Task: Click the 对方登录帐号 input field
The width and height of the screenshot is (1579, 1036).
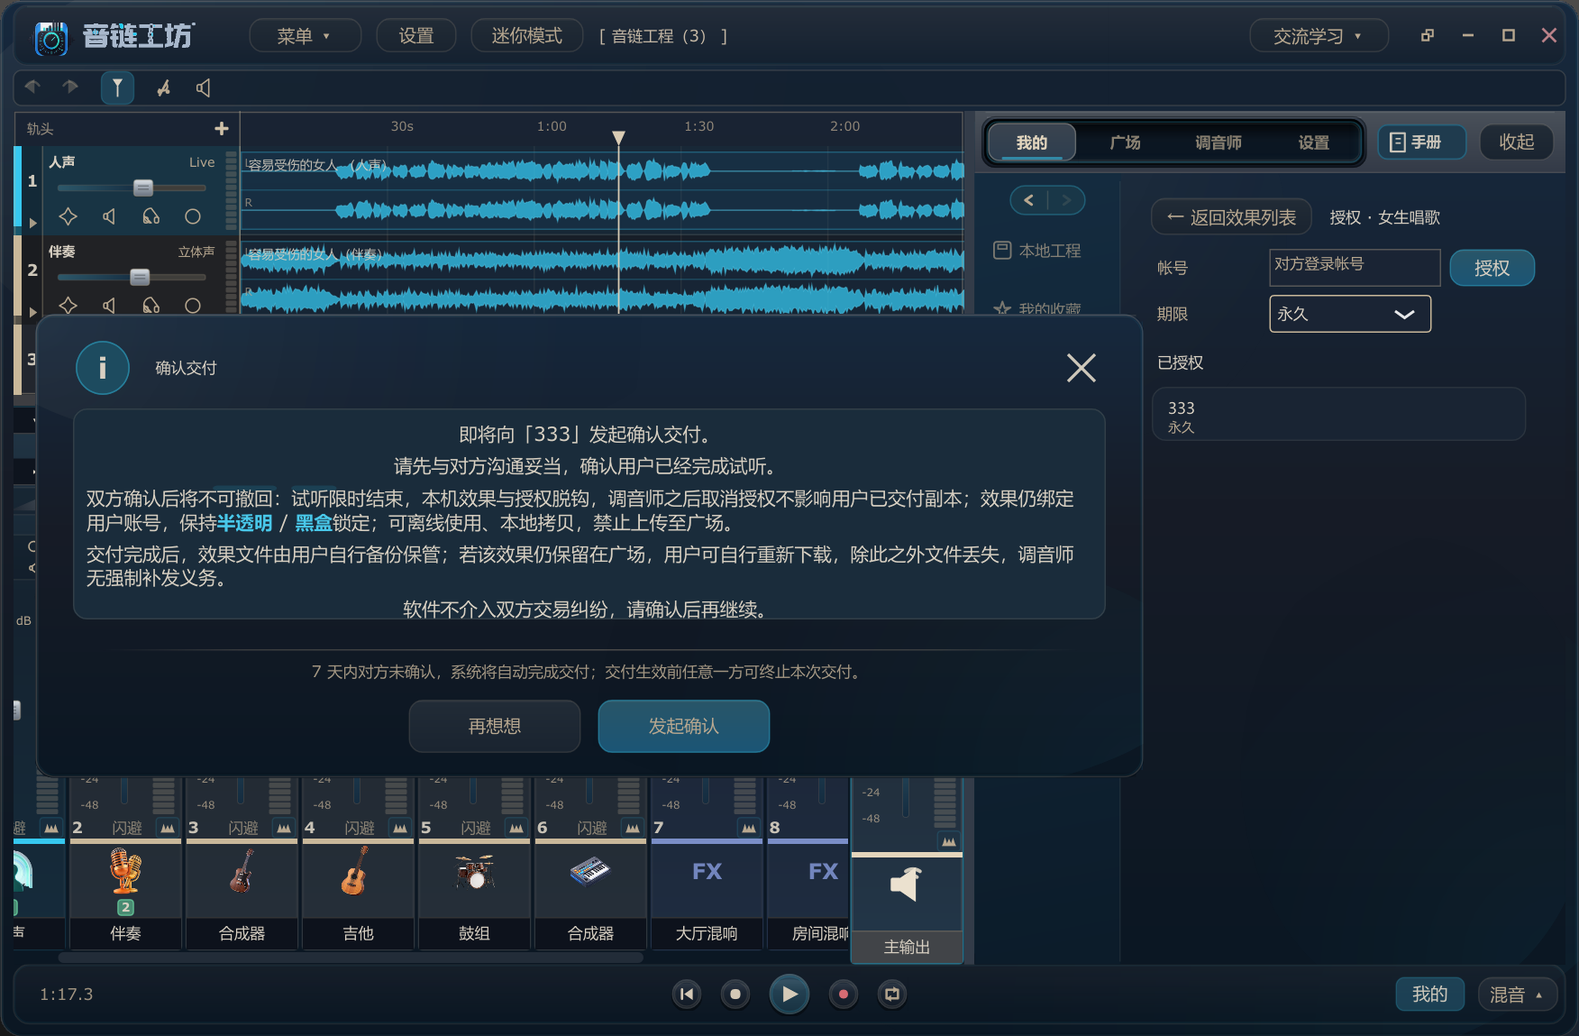Action: click(1355, 268)
